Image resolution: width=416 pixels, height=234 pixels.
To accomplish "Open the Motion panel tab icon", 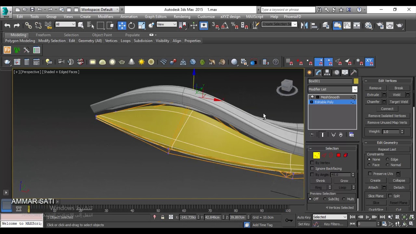I will [x=336, y=72].
